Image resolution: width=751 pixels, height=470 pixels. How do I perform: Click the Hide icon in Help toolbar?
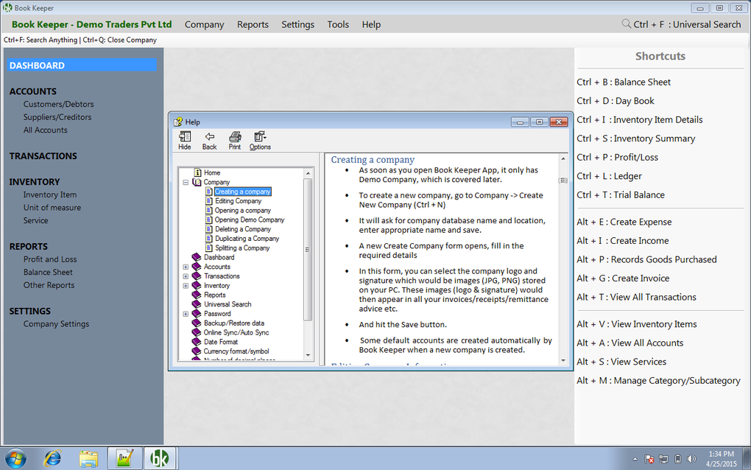[x=185, y=136]
